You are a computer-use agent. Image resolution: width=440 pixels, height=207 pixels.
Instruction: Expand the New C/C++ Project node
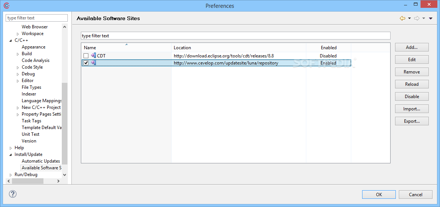click(x=18, y=107)
